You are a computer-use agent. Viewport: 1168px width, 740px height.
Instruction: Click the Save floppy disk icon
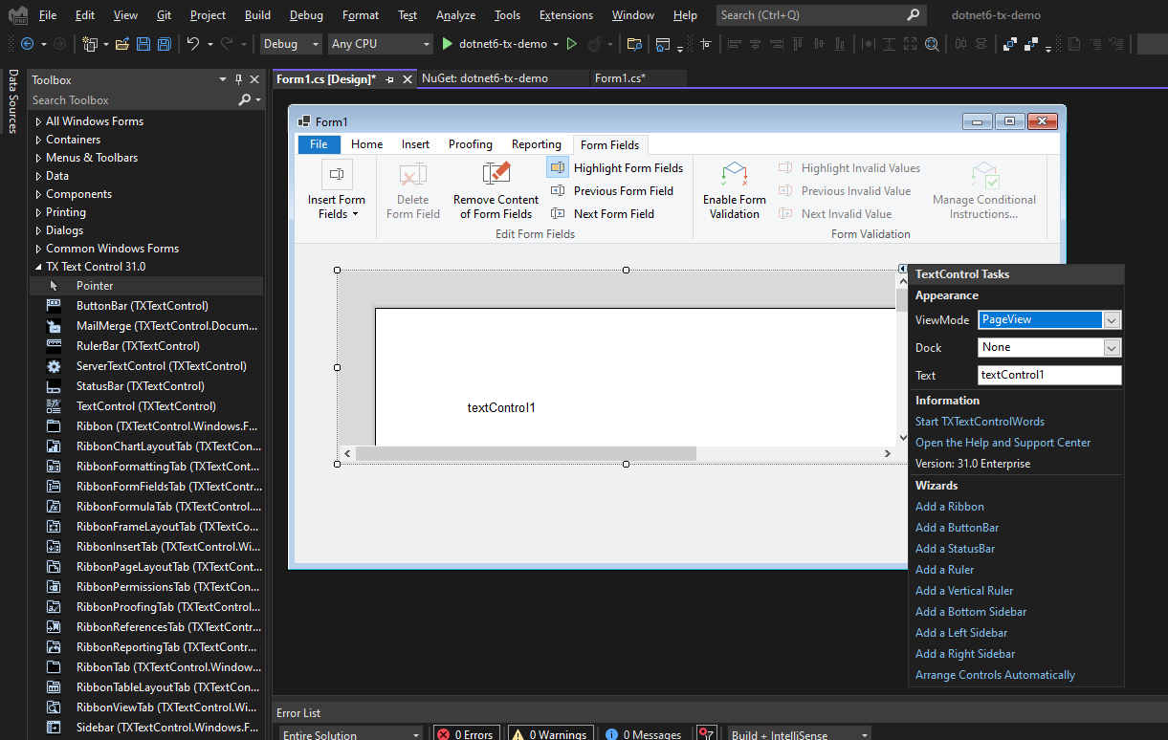143,44
